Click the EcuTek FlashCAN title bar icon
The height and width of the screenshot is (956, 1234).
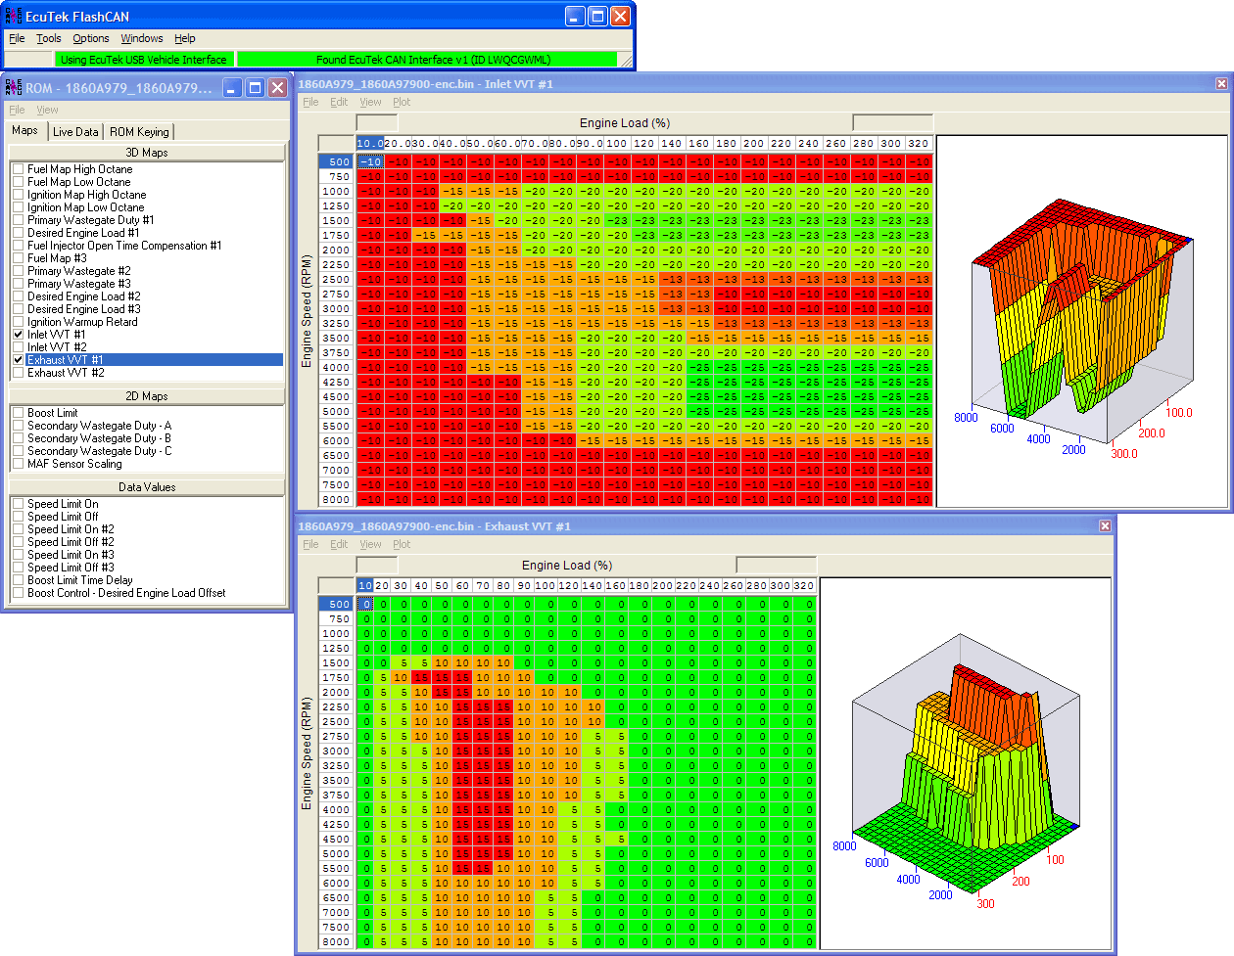14,16
